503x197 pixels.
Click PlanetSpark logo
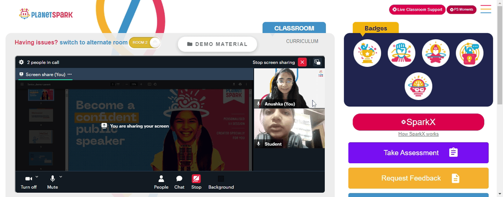[46, 14]
